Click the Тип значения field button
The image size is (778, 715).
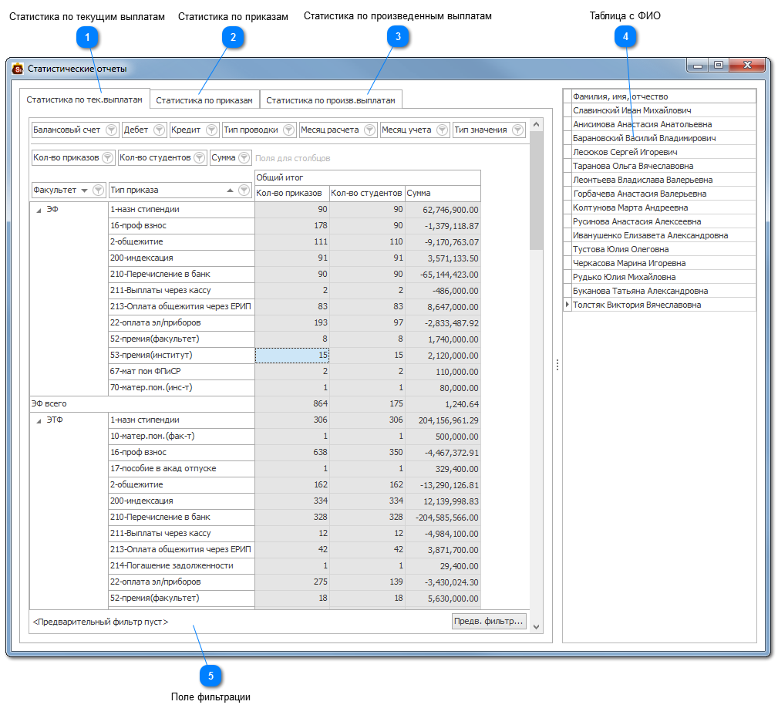point(489,130)
